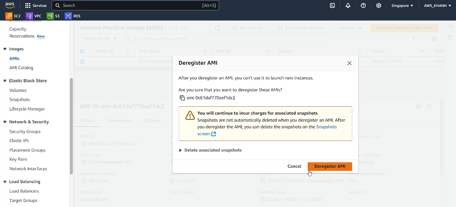
Task: Go to previous page arrow
Action: 405,39
